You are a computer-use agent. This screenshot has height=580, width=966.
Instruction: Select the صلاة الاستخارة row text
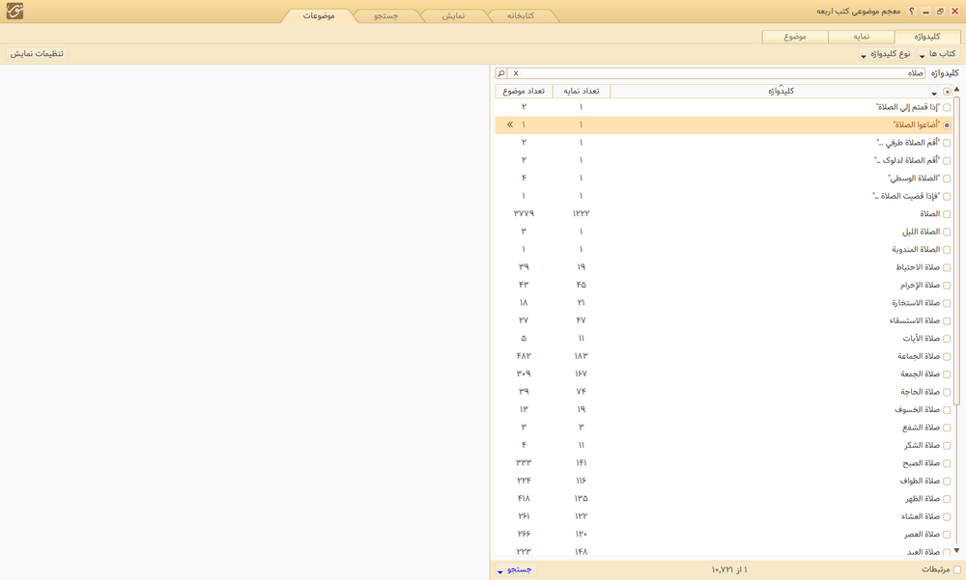coord(916,303)
